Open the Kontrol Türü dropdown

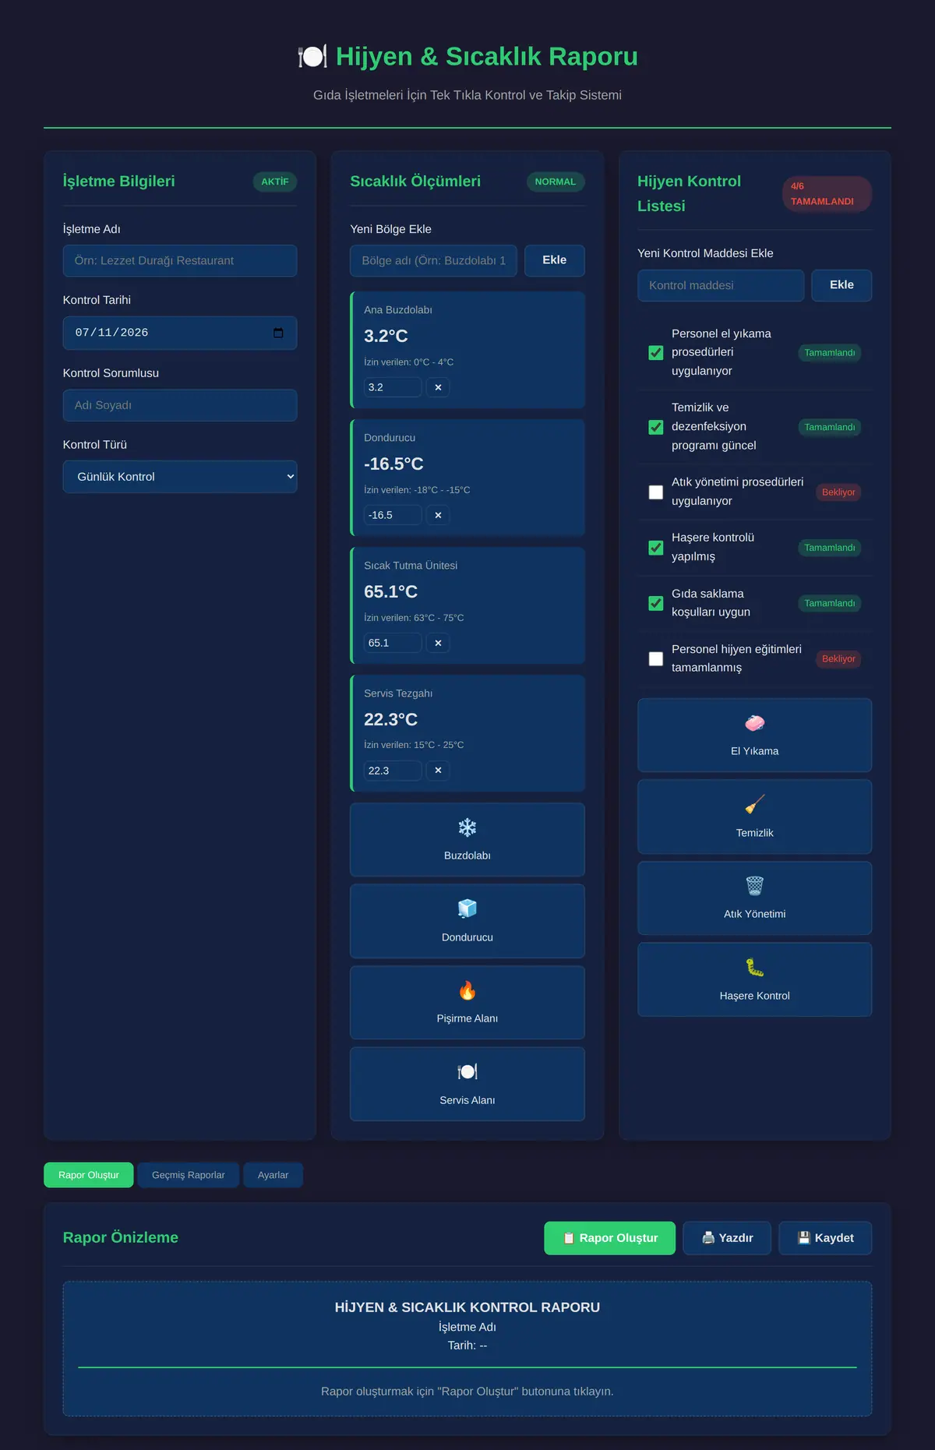(180, 477)
